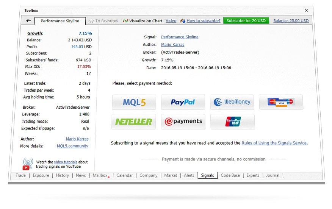Screen dimensions: 332x209
Task: Select WebMoney payment option
Action: (232, 102)
